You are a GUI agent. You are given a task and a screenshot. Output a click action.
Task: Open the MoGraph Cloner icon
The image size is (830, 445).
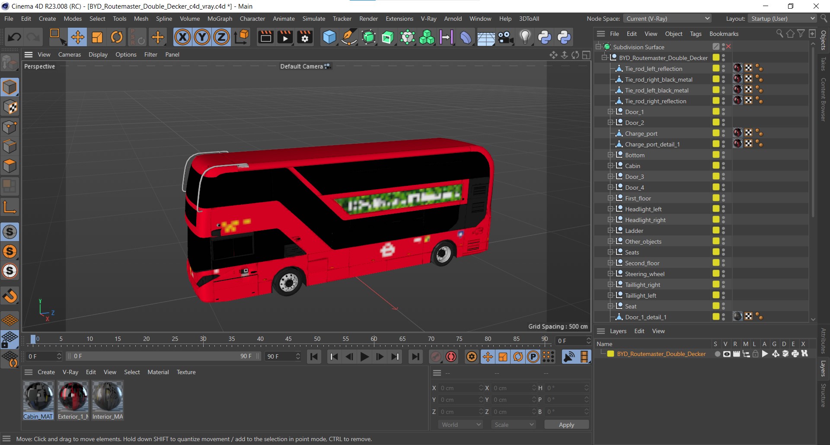427,37
